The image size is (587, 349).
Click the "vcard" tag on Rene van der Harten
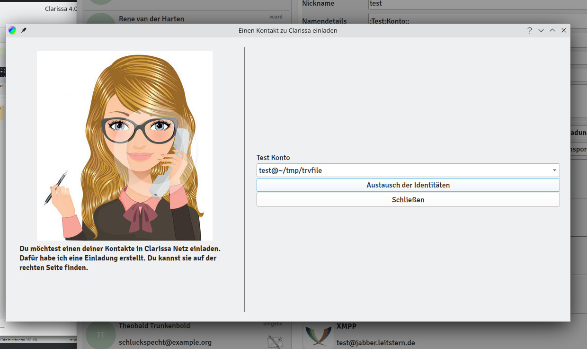coord(276,17)
